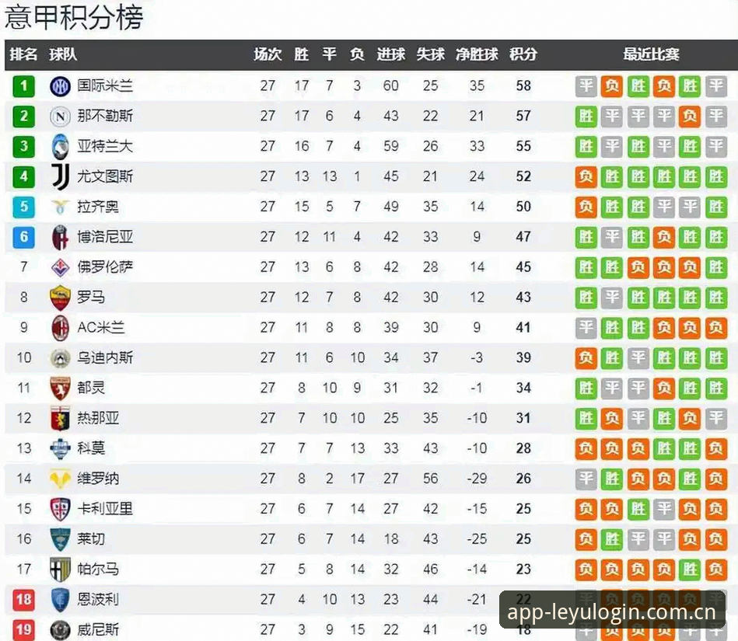Click the Torino bull crest
The width and height of the screenshot is (738, 641).
click(x=60, y=388)
